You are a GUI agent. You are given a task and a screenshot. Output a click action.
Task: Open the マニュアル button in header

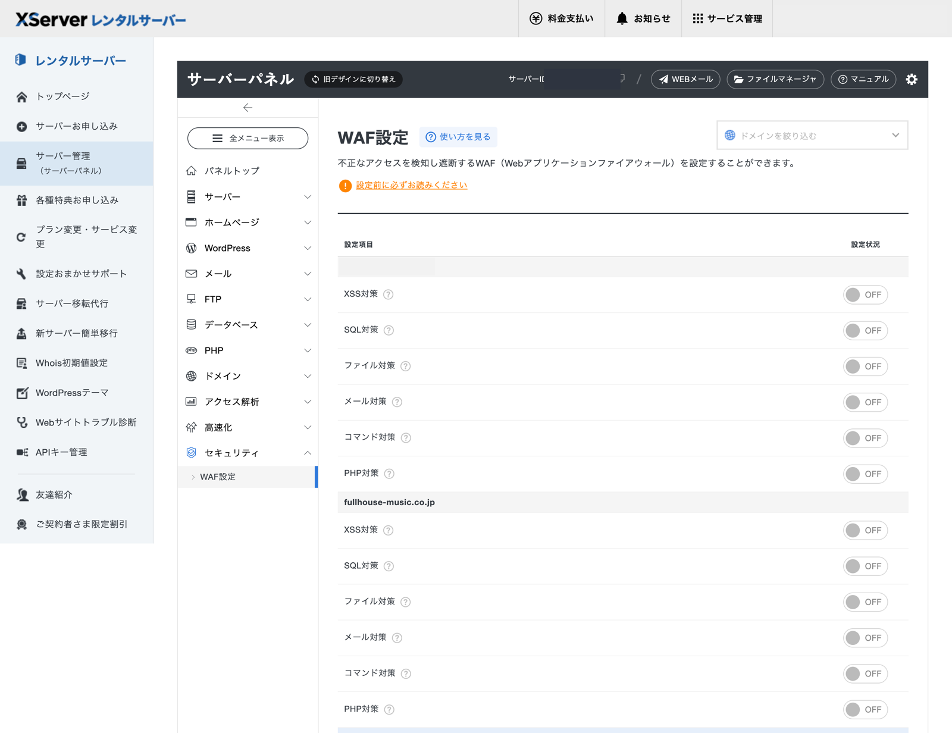[863, 79]
